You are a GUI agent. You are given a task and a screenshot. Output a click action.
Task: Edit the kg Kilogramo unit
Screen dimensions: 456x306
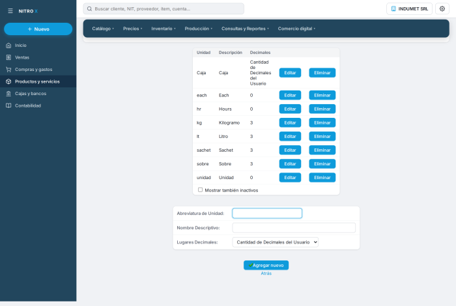[290, 122]
